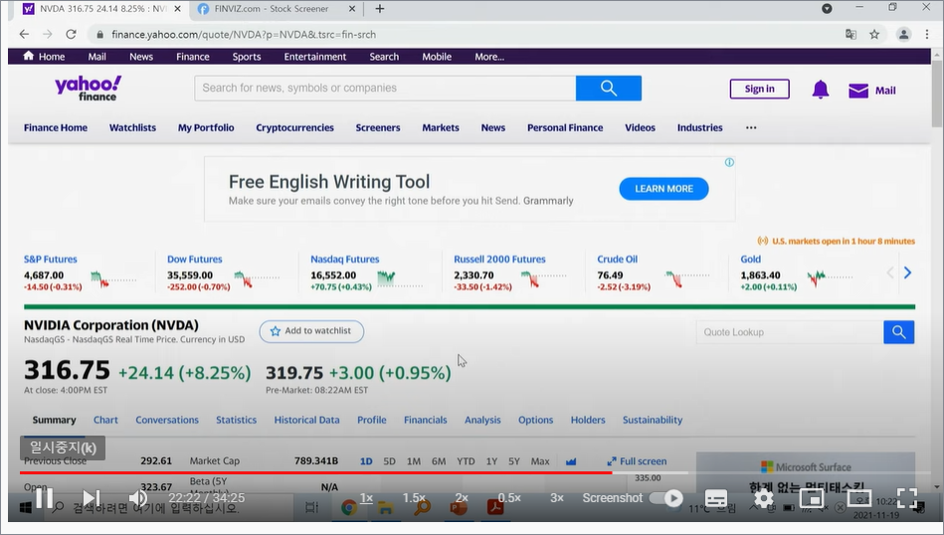Image resolution: width=944 pixels, height=535 pixels.
Task: Expand the three-dot finance nav overflow
Action: (751, 127)
